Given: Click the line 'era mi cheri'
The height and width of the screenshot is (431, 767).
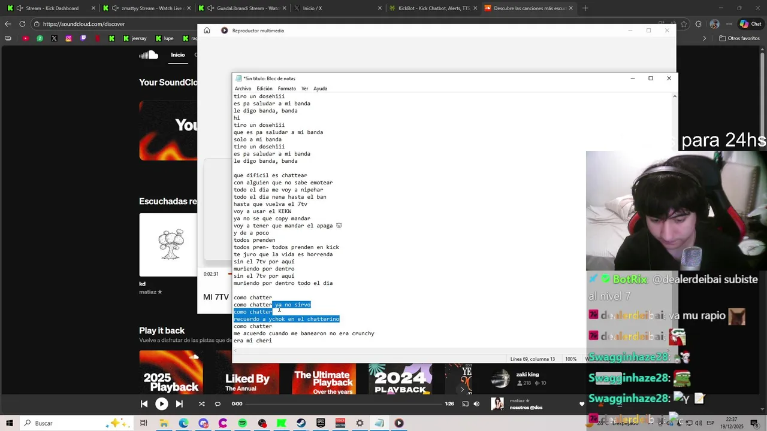Looking at the screenshot, I should (253, 341).
